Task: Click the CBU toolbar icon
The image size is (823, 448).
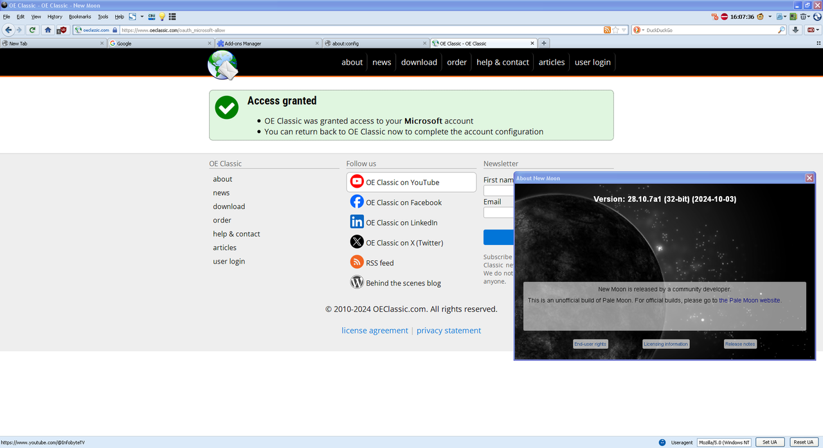Action: coord(152,17)
